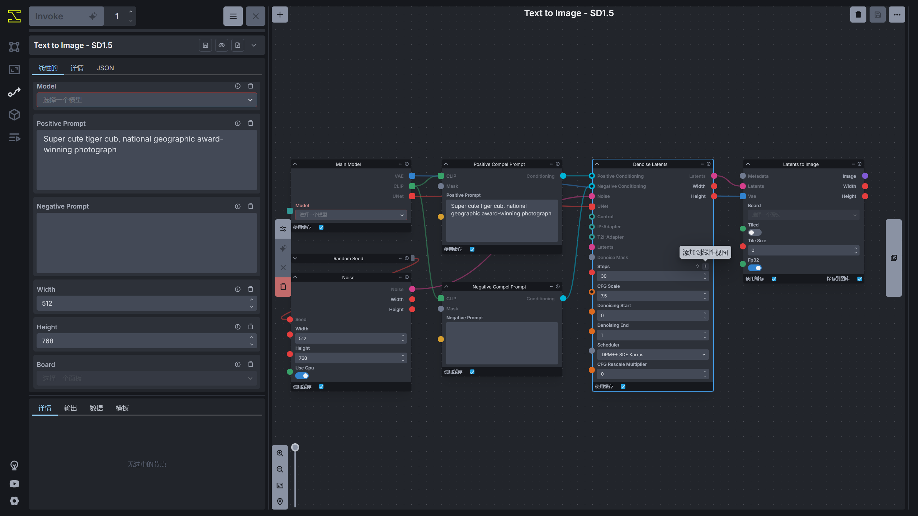Click the 详情 tab next to 线性的
This screenshot has height=516, width=918.
tap(77, 68)
